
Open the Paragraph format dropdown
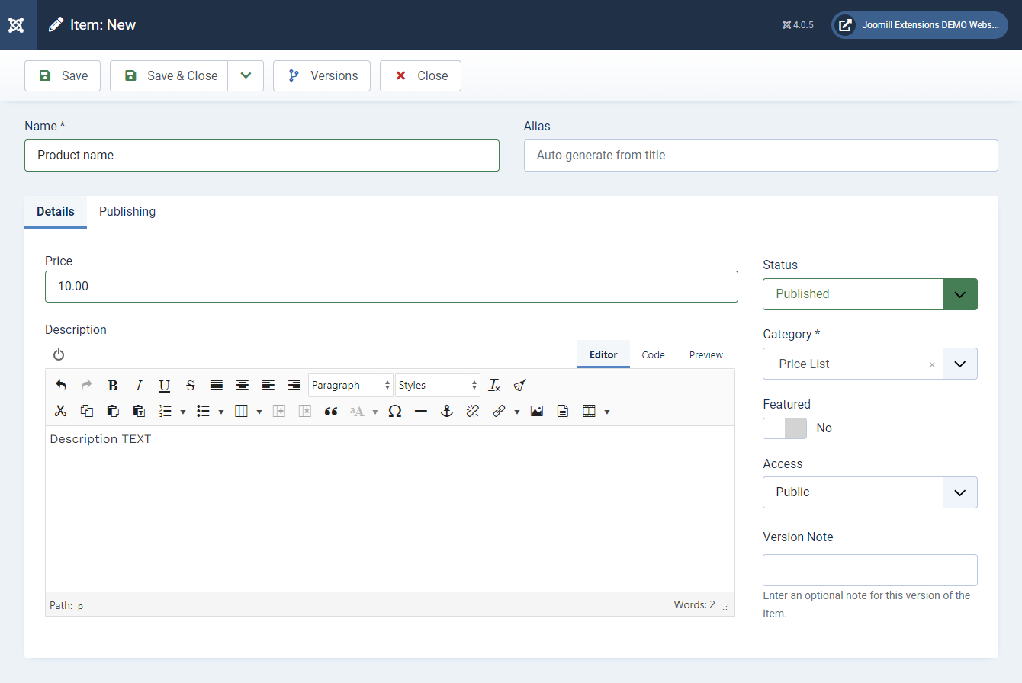point(351,386)
